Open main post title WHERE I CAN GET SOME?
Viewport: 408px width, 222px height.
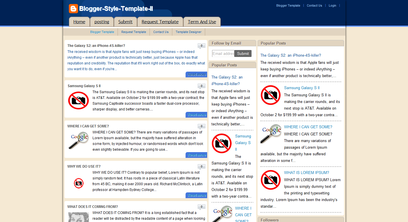tap(88, 126)
